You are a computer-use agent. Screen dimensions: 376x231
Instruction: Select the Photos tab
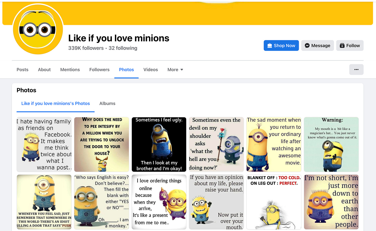(126, 70)
